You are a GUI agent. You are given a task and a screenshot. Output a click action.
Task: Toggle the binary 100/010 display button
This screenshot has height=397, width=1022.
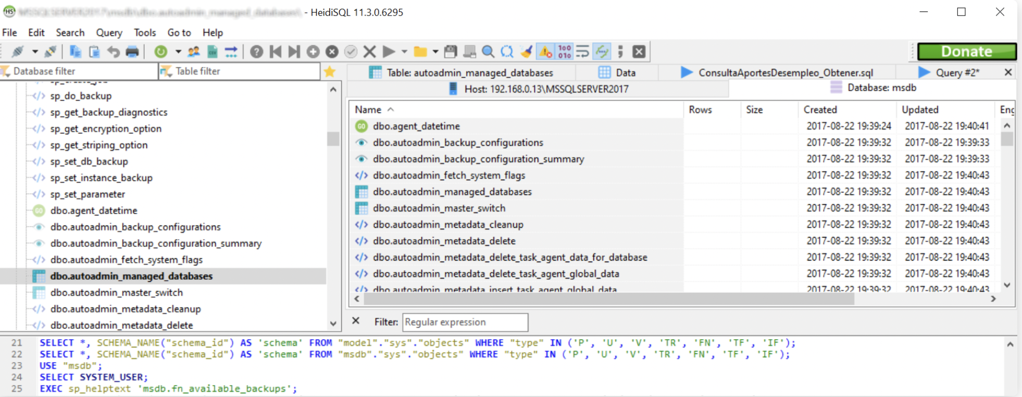(x=565, y=52)
